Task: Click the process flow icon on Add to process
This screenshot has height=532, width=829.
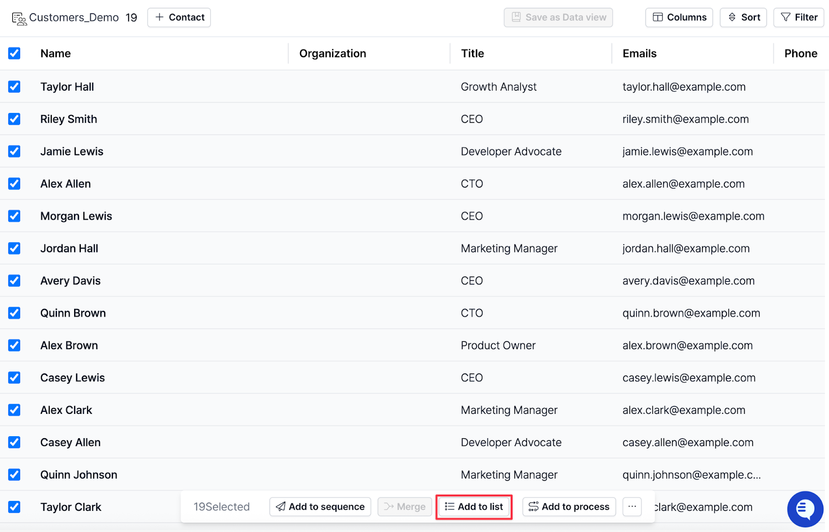Action: click(x=533, y=507)
